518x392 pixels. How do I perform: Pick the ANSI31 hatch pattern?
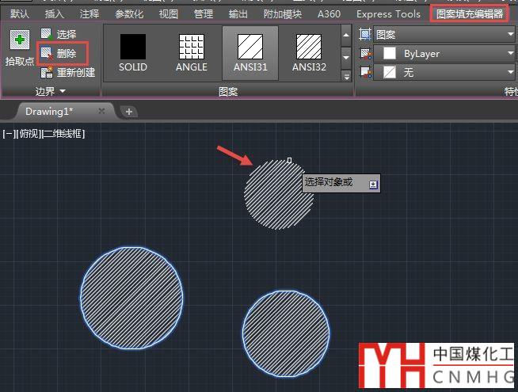pyautogui.click(x=250, y=53)
